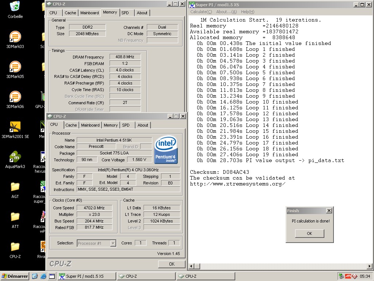The image size is (374, 281).
Task: Switch to Super PI taskbar button
Action: pos(87,276)
